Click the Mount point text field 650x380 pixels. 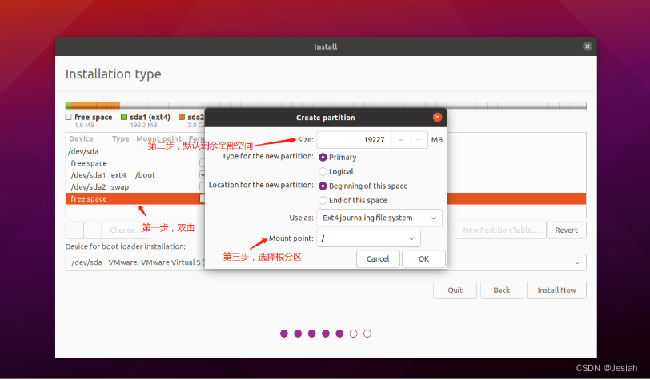(x=360, y=238)
